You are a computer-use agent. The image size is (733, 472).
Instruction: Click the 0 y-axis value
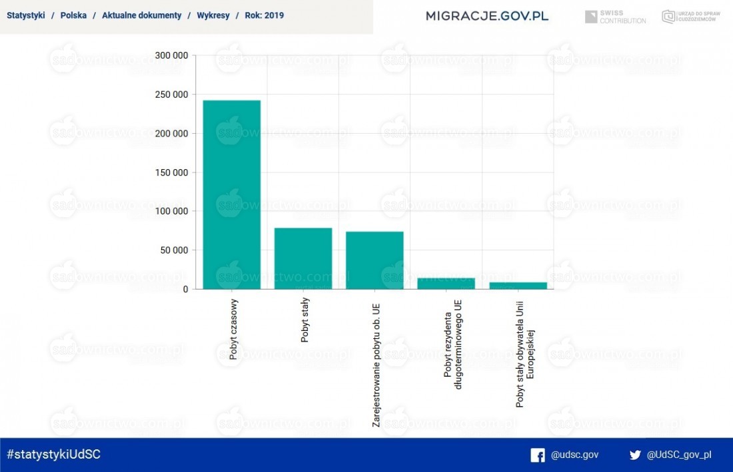coord(186,290)
